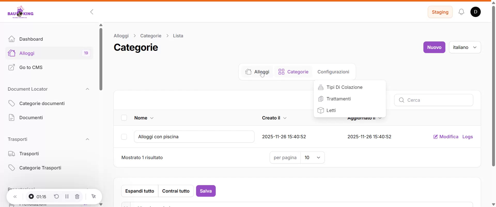Toggle the recorder cursor effects icon
The image size is (496, 207).
94,197
